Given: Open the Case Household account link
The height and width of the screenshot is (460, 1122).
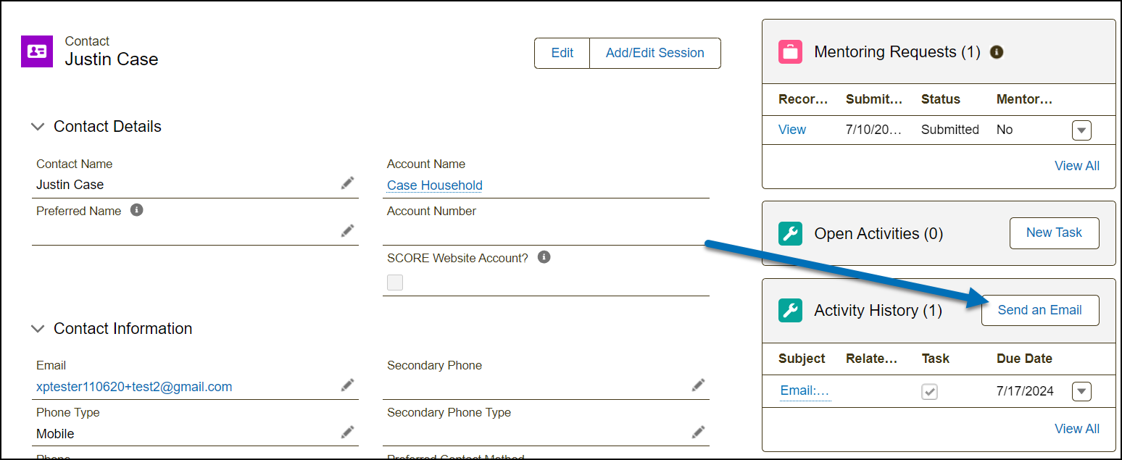Looking at the screenshot, I should click(435, 185).
